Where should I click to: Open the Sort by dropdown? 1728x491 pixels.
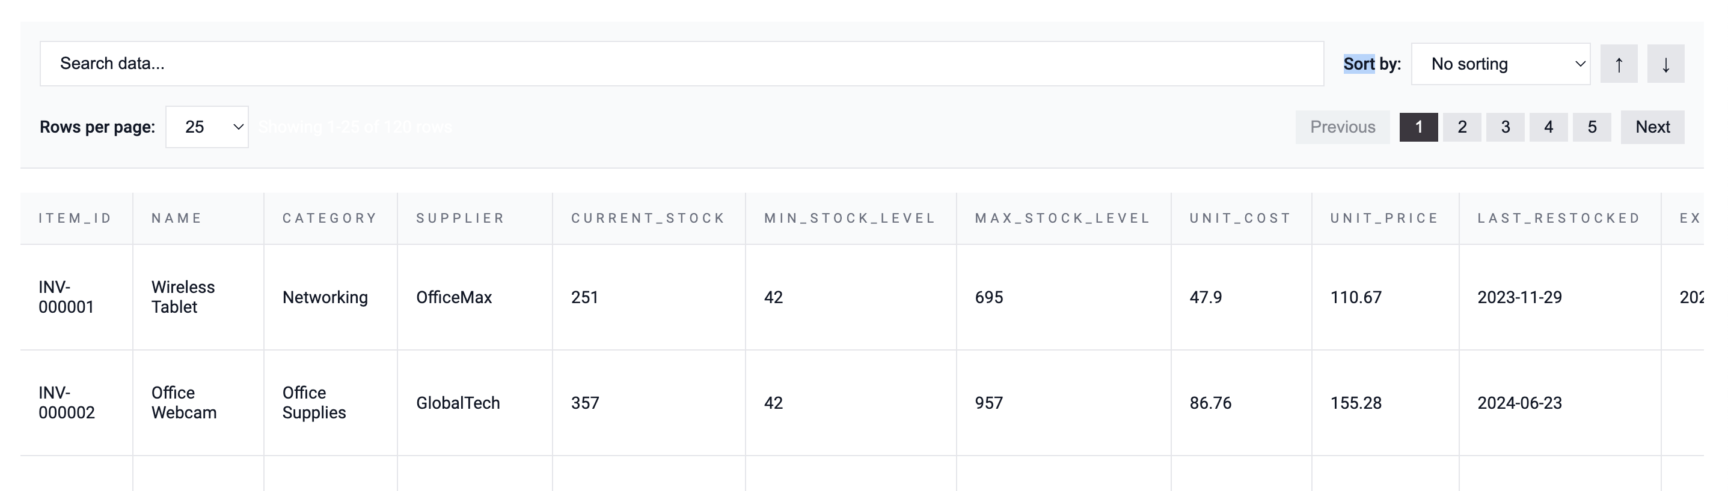click(1500, 64)
